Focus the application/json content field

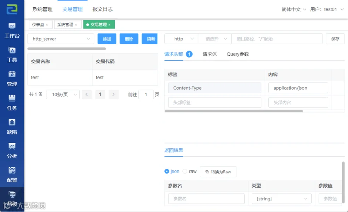pyautogui.click(x=298, y=88)
